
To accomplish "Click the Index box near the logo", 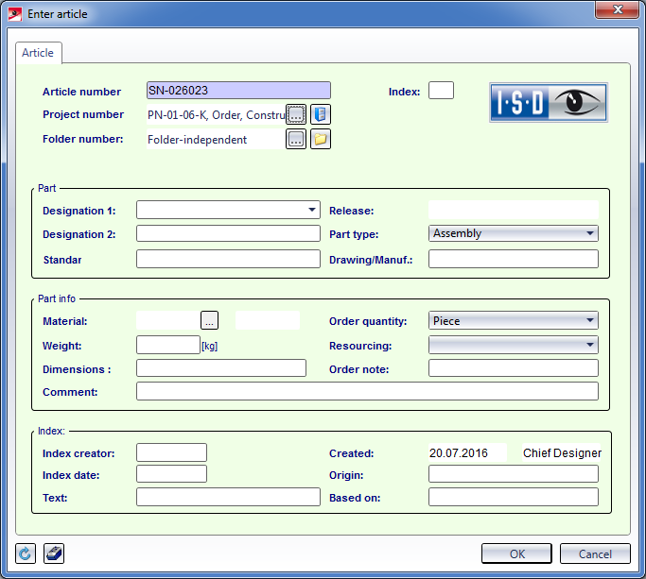I will (441, 91).
